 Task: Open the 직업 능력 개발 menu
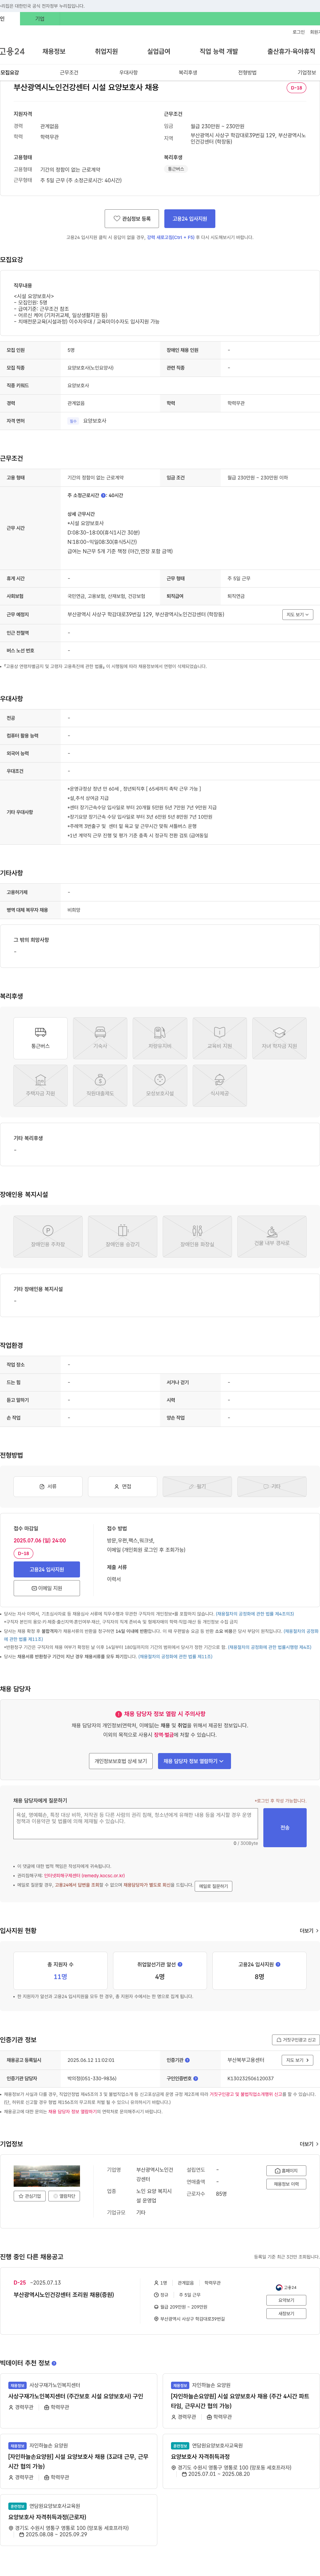click(x=219, y=51)
